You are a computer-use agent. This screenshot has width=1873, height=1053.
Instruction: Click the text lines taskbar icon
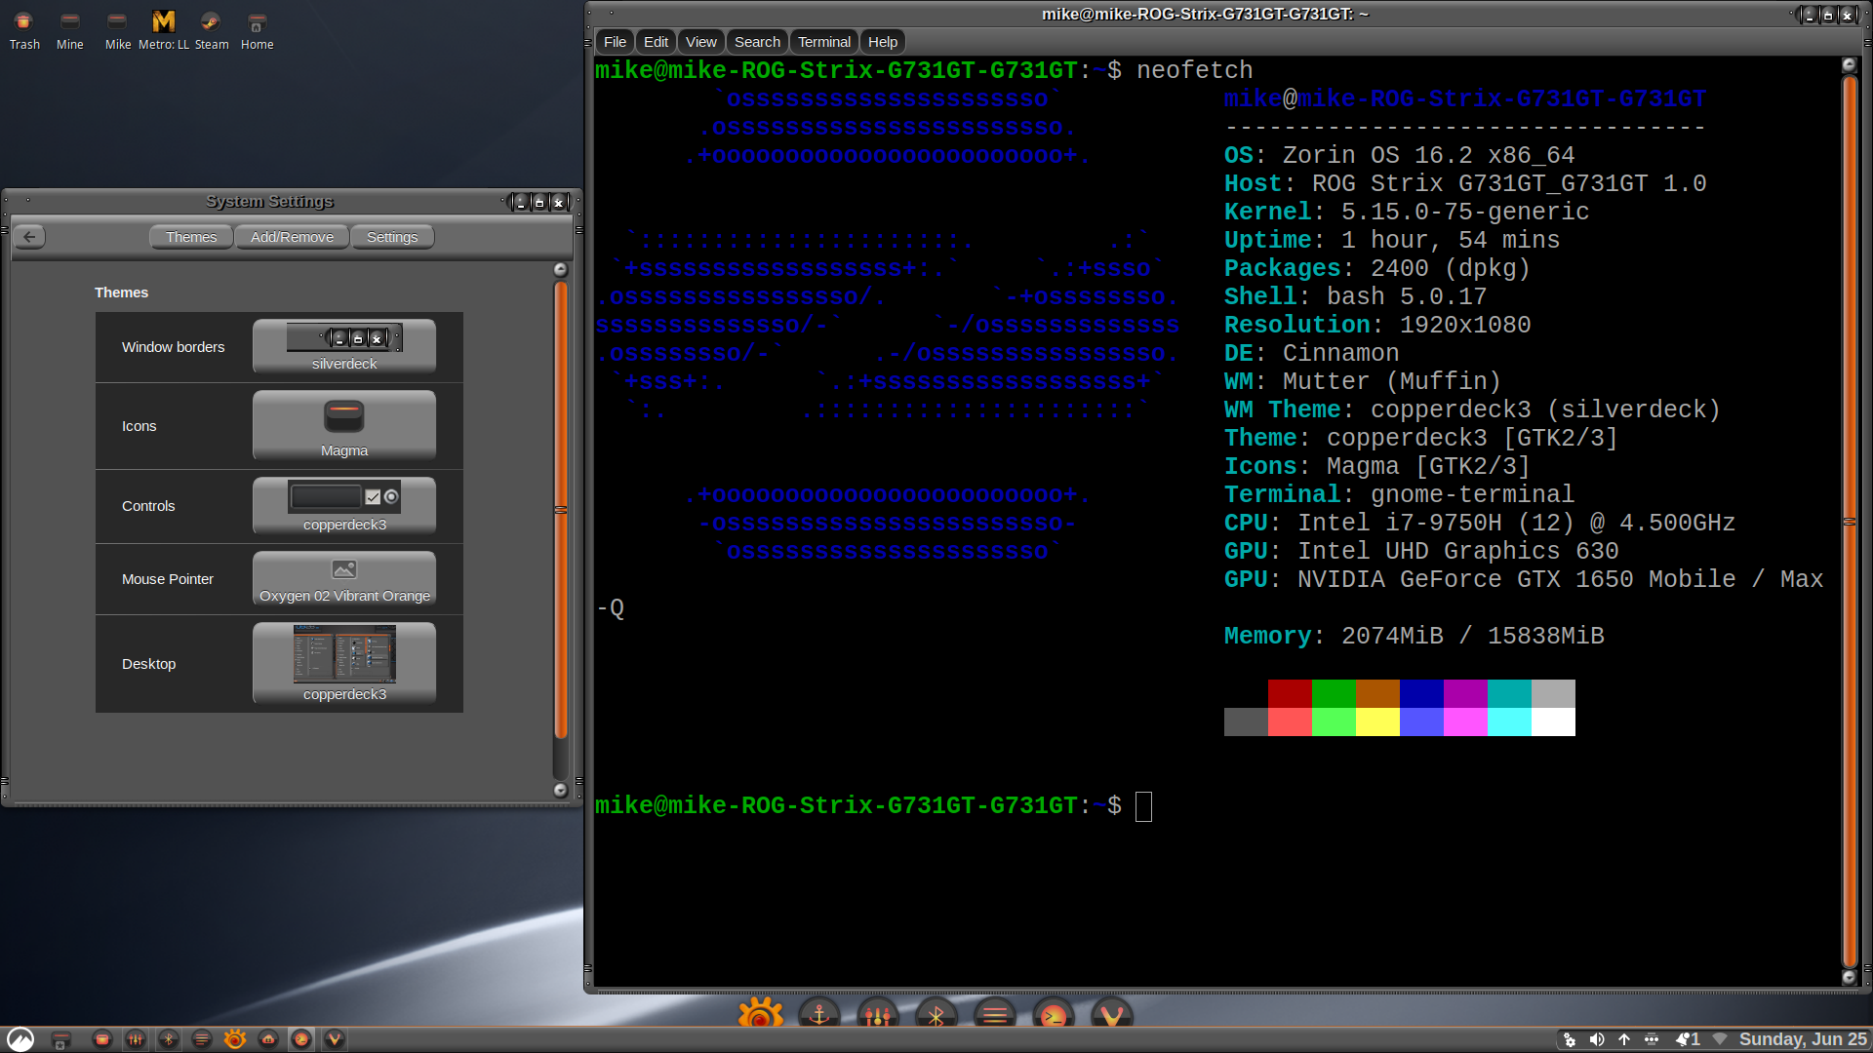tap(202, 1039)
